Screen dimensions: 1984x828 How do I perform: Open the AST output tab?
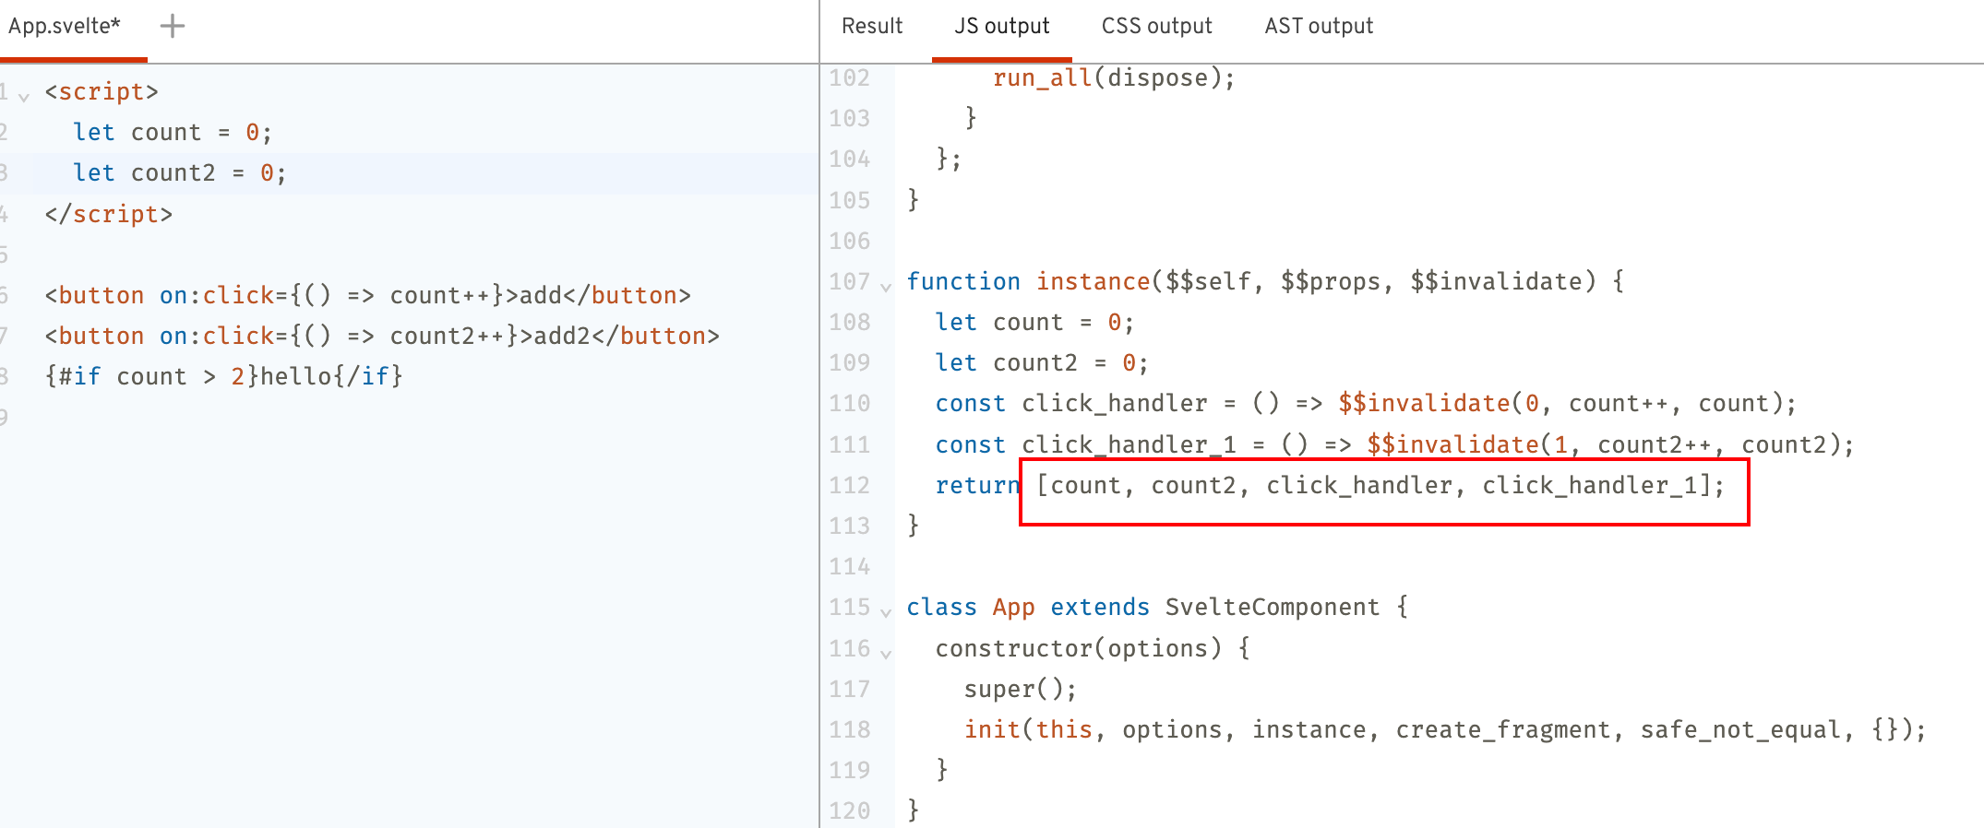(x=1318, y=26)
